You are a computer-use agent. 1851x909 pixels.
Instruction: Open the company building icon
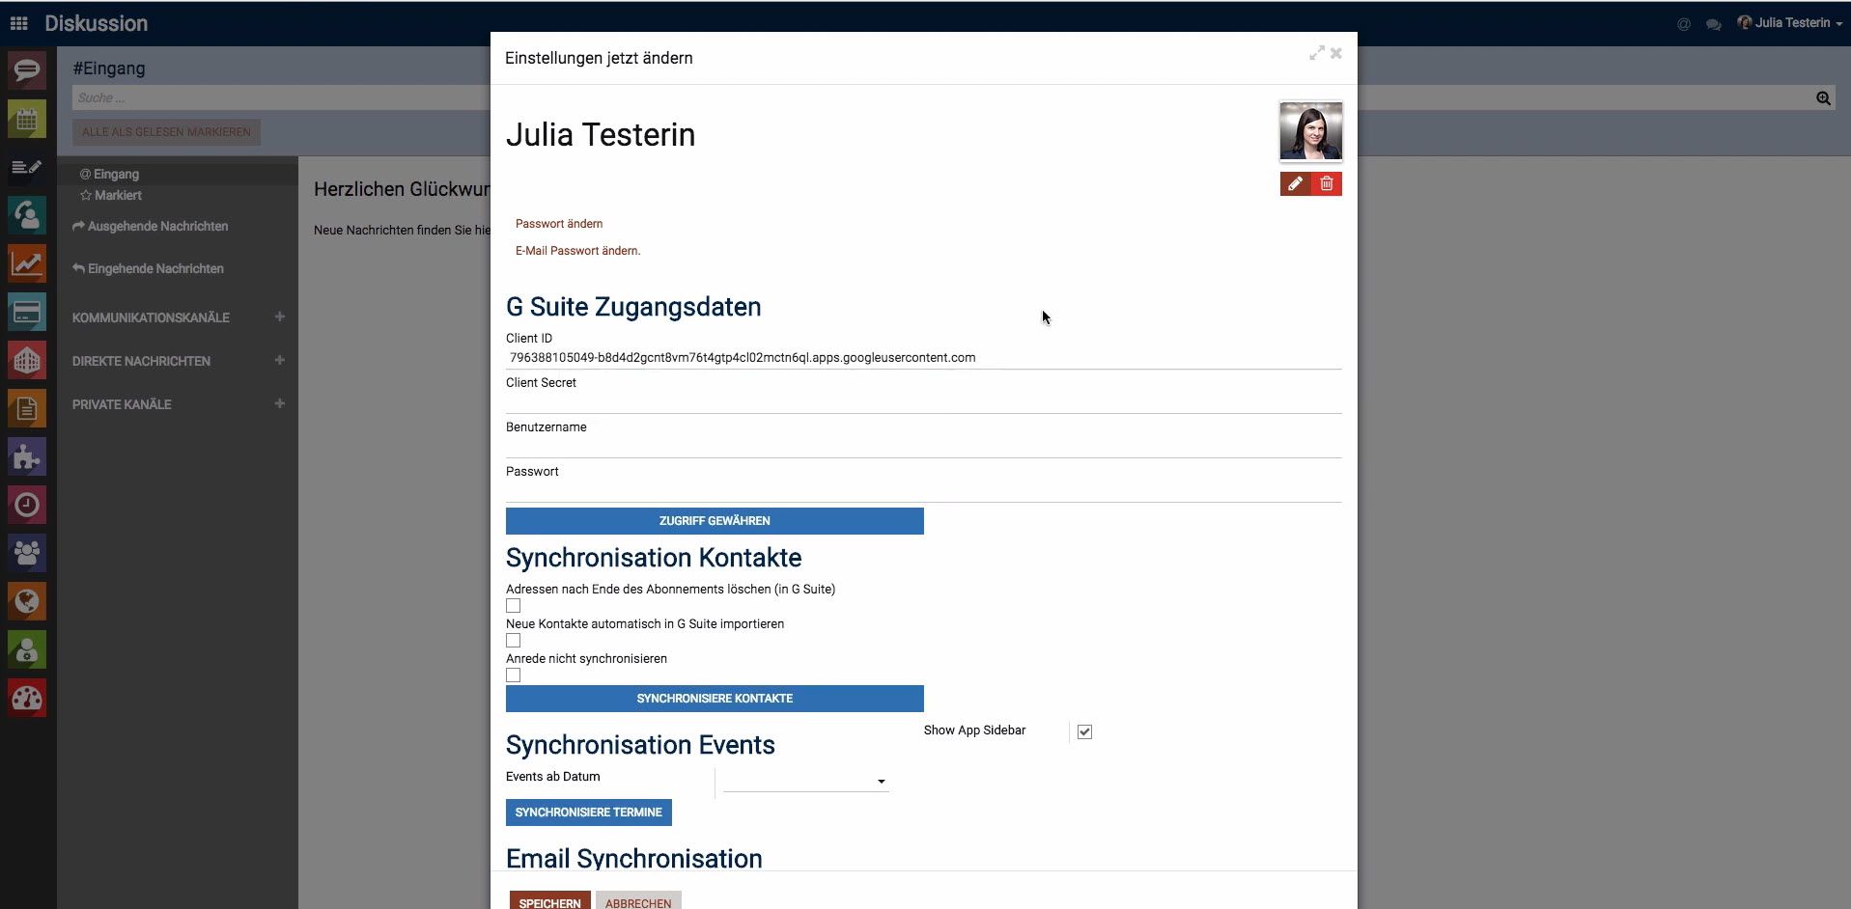[26, 360]
